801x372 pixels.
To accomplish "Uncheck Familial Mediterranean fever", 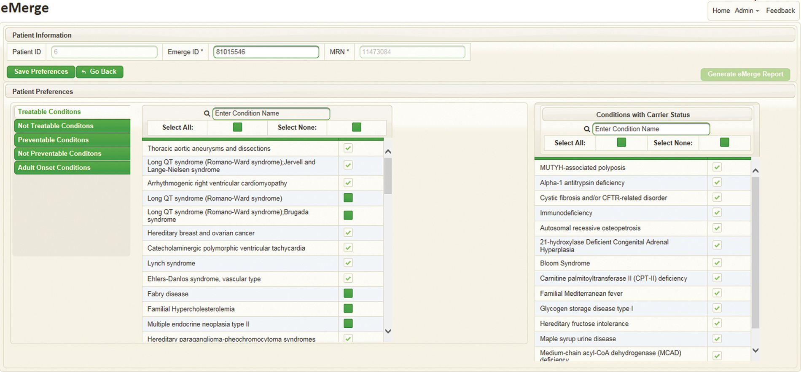I will (717, 293).
